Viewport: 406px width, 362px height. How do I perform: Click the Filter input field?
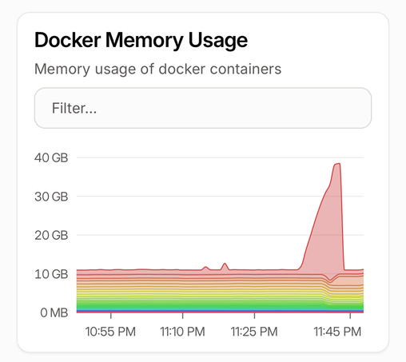[x=203, y=108]
